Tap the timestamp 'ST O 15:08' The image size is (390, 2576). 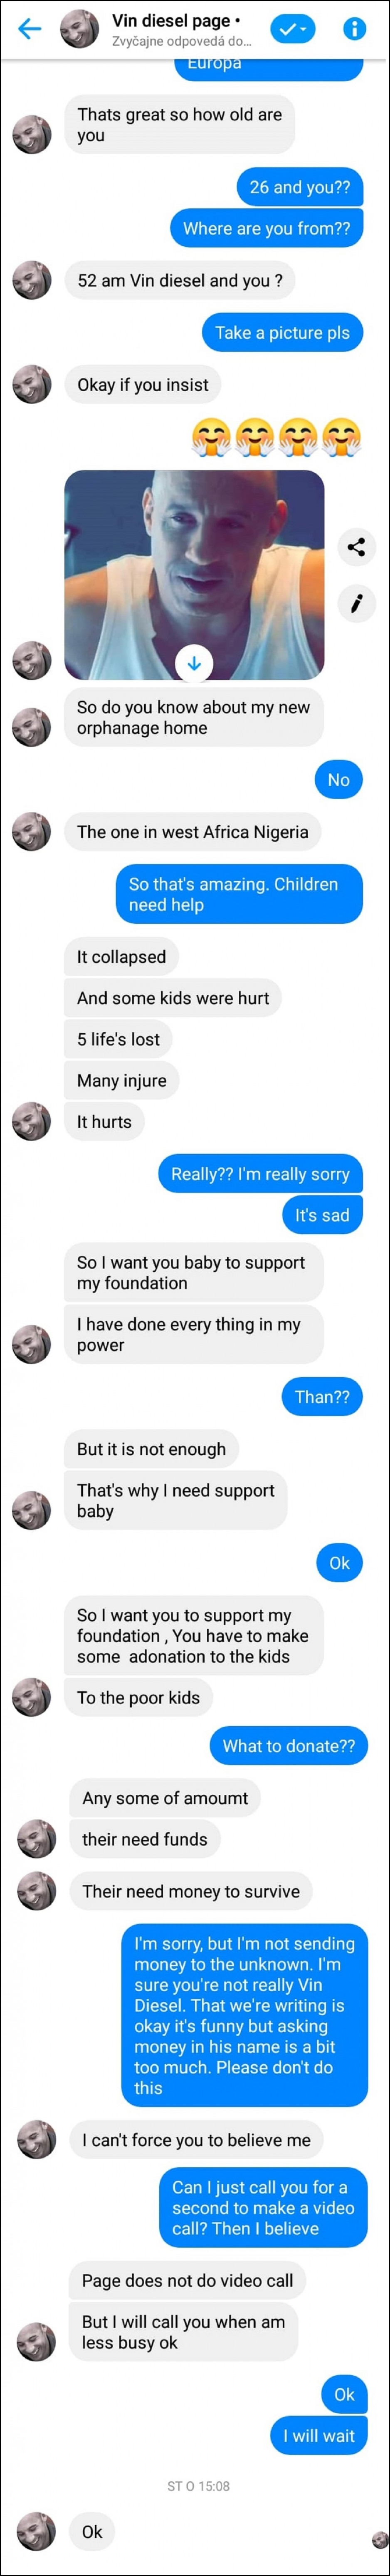tap(198, 2486)
